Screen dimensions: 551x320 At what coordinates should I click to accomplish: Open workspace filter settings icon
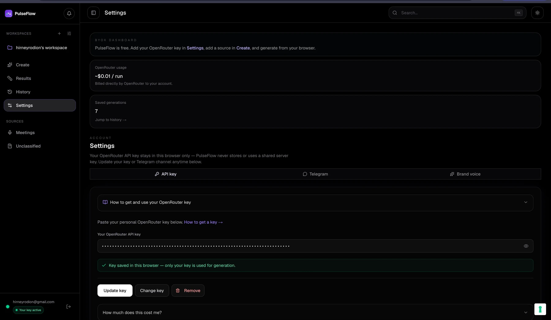69,34
